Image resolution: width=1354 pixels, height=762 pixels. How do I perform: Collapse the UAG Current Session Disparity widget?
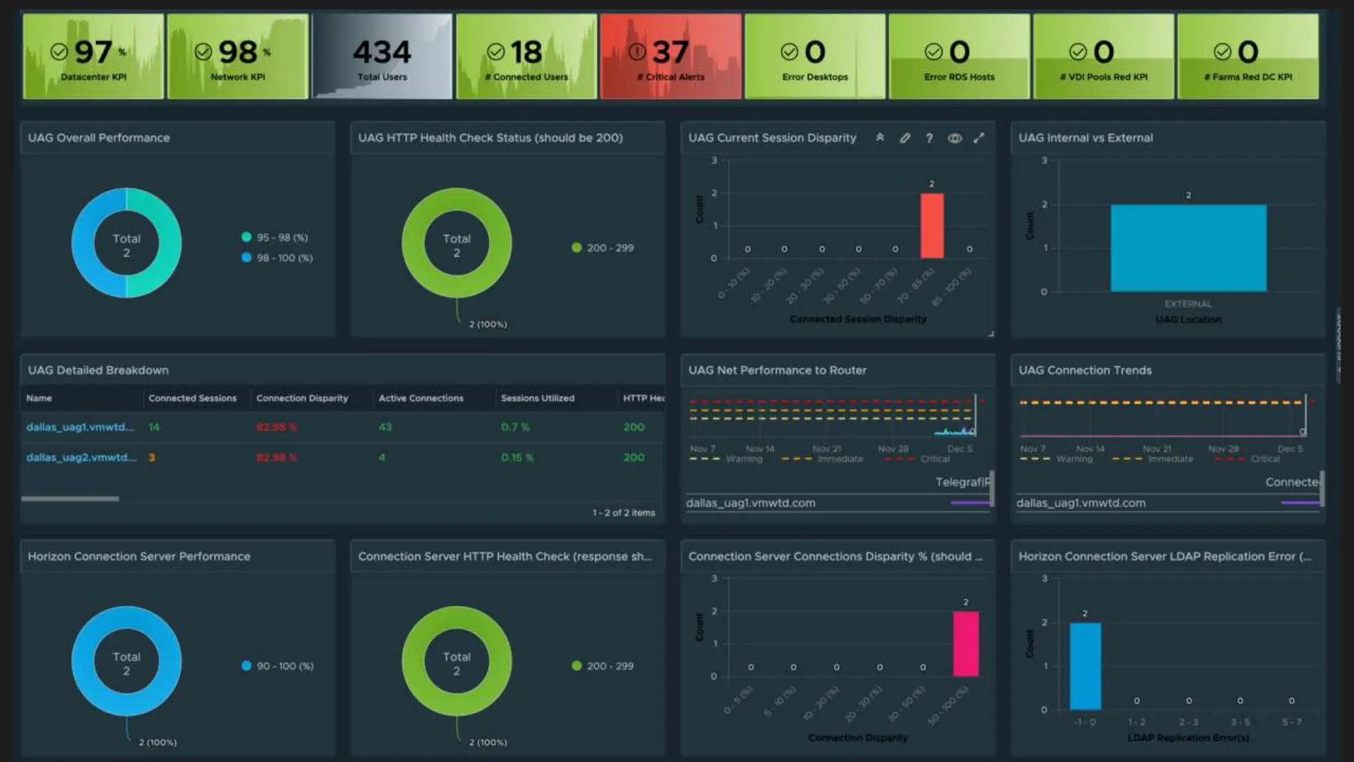[880, 138]
